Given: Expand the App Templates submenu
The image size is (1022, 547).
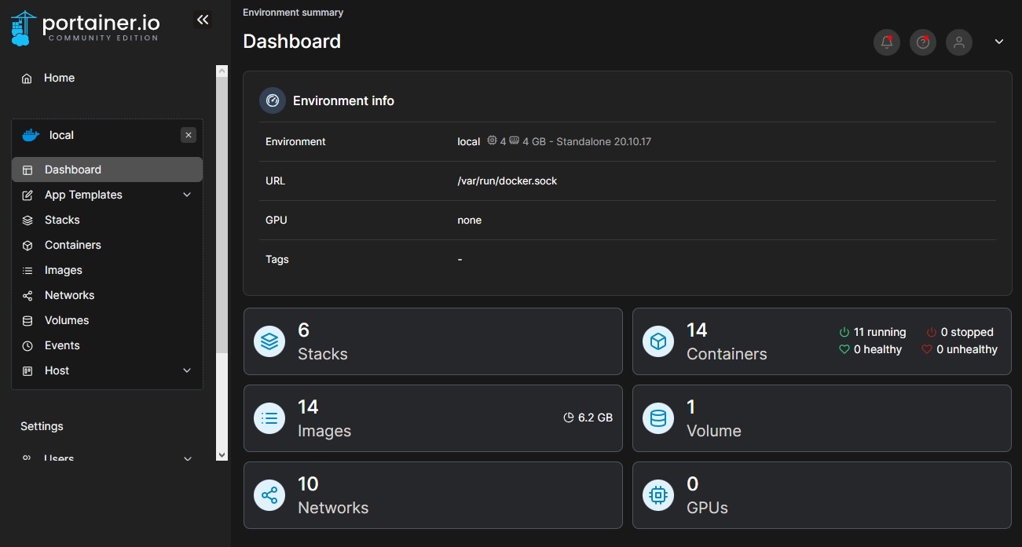Looking at the screenshot, I should coord(187,195).
